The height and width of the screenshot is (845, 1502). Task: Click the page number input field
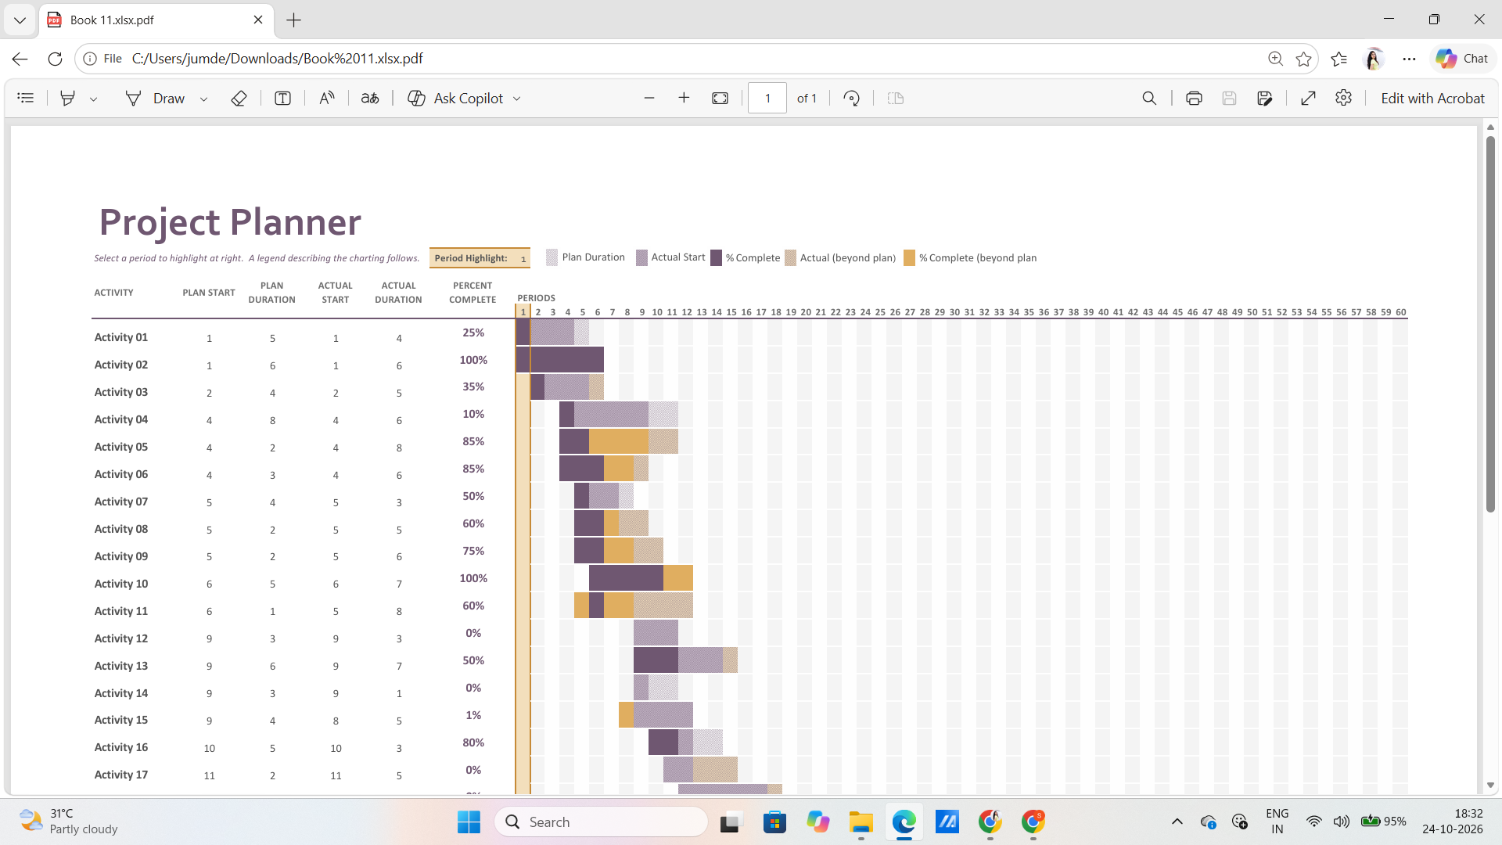click(767, 98)
